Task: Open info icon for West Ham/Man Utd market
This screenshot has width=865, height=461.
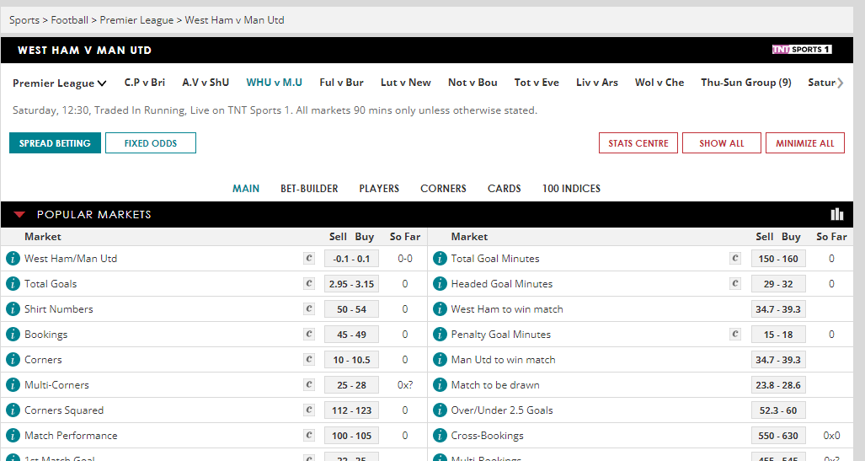Action: [13, 259]
